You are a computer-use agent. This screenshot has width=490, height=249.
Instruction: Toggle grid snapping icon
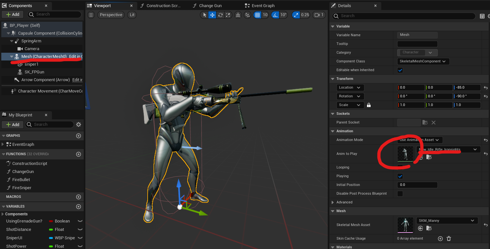[257, 15]
